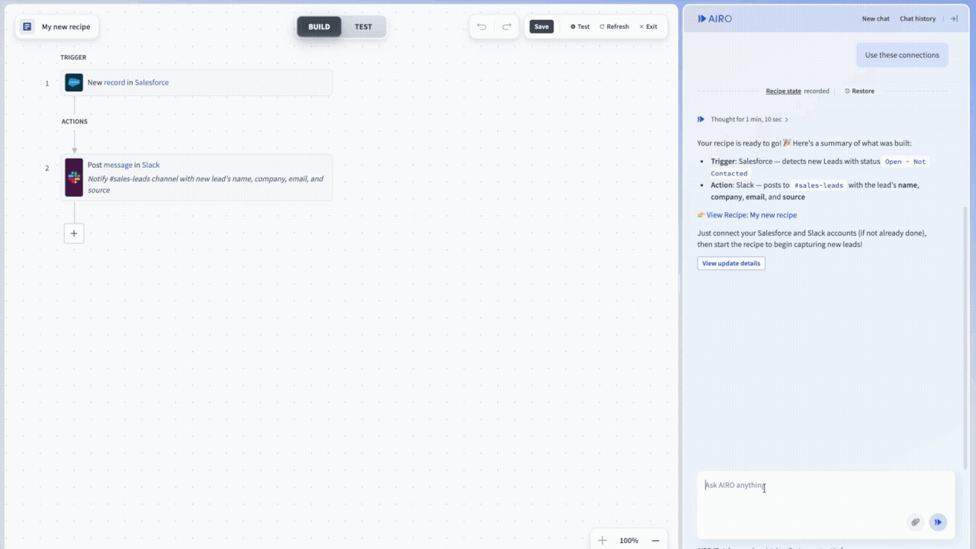This screenshot has height=549, width=976.
Task: Restore the recorded recipe state
Action: (859, 91)
